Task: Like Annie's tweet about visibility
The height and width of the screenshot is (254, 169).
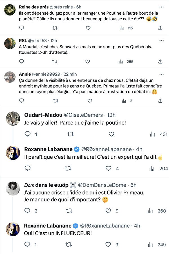Action: (90, 101)
